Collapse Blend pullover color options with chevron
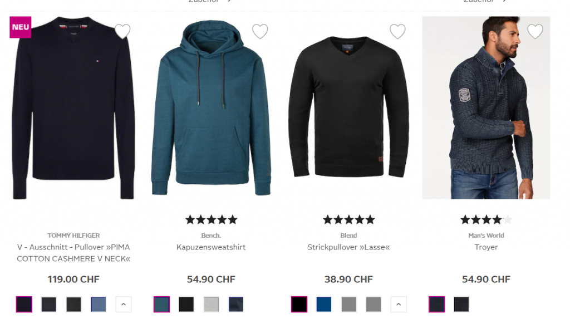This screenshot has height=328, width=570. [x=399, y=305]
